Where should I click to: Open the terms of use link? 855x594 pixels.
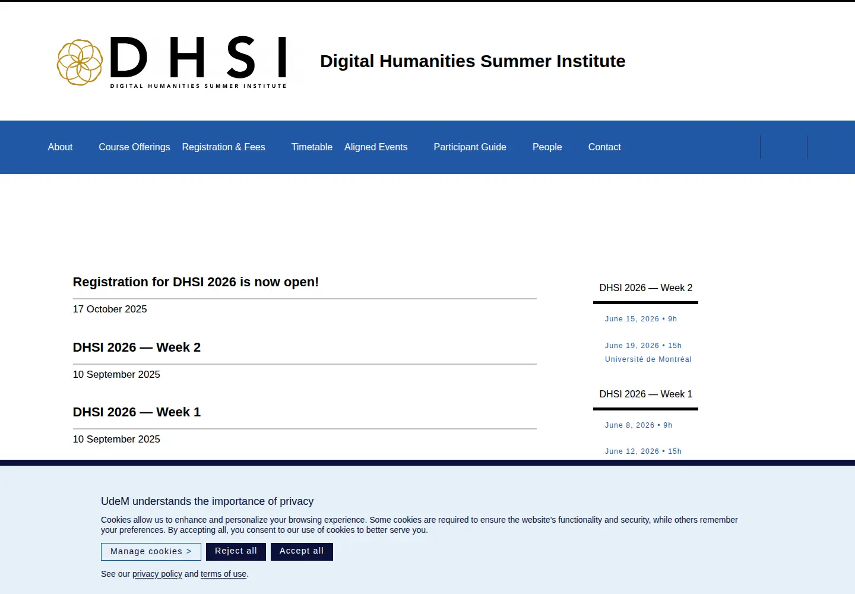(x=223, y=574)
